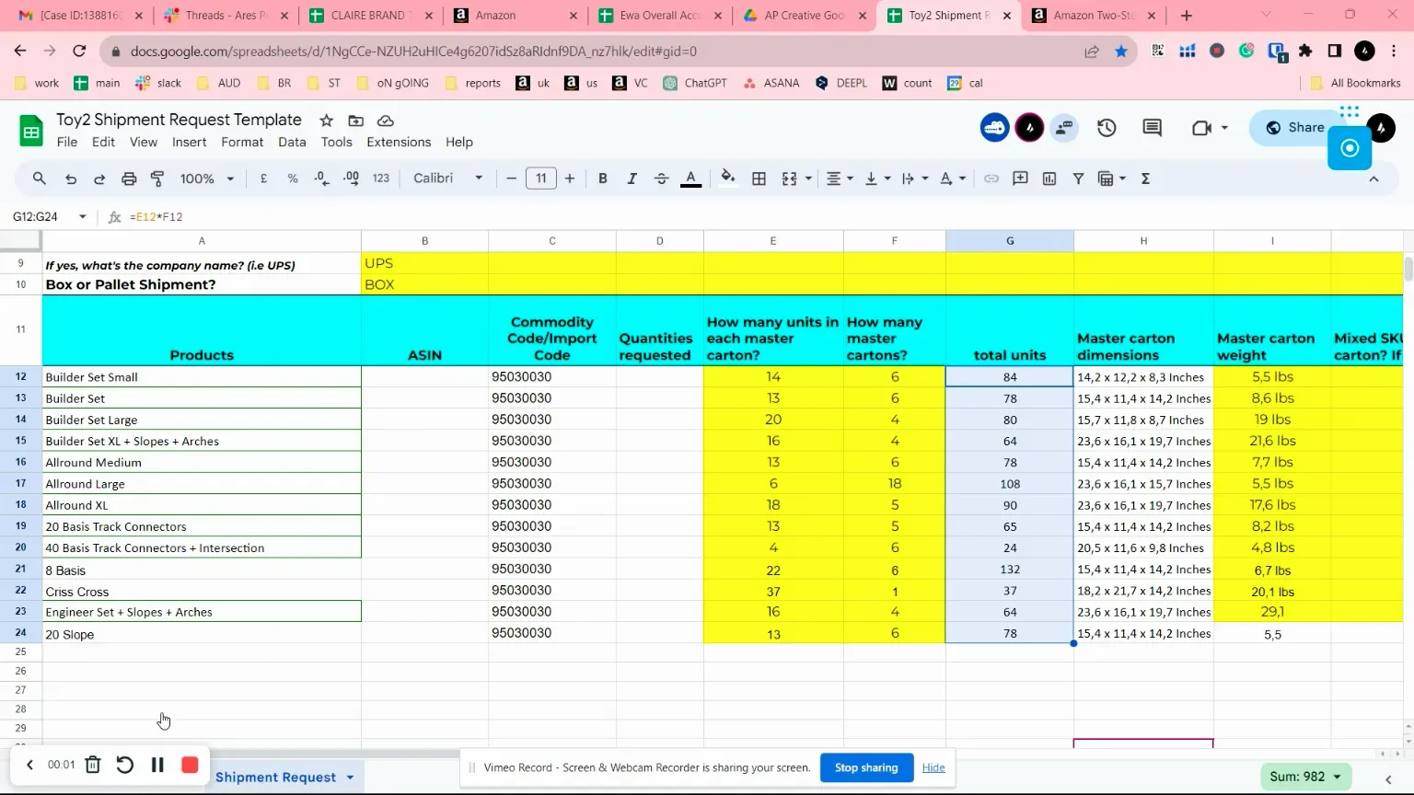
Task: Star the Toy2 Shipment document
Action: point(326,121)
